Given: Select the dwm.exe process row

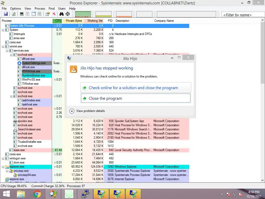Looking at the screenshot, I should [x=95, y=163].
